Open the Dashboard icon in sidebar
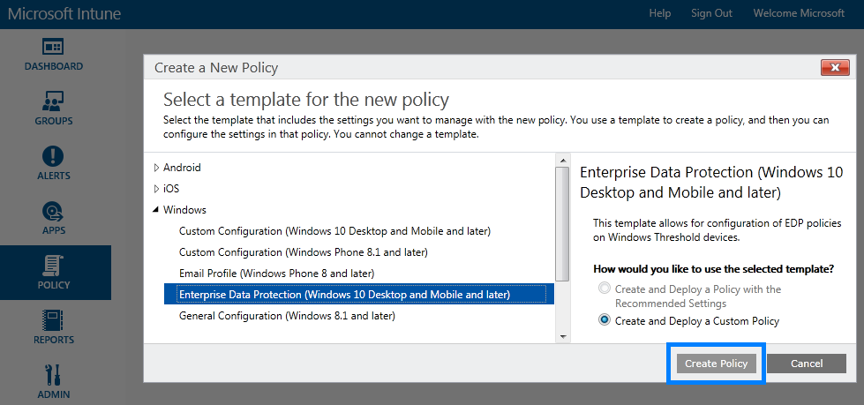Viewport: 864px width, 405px height. 53,47
